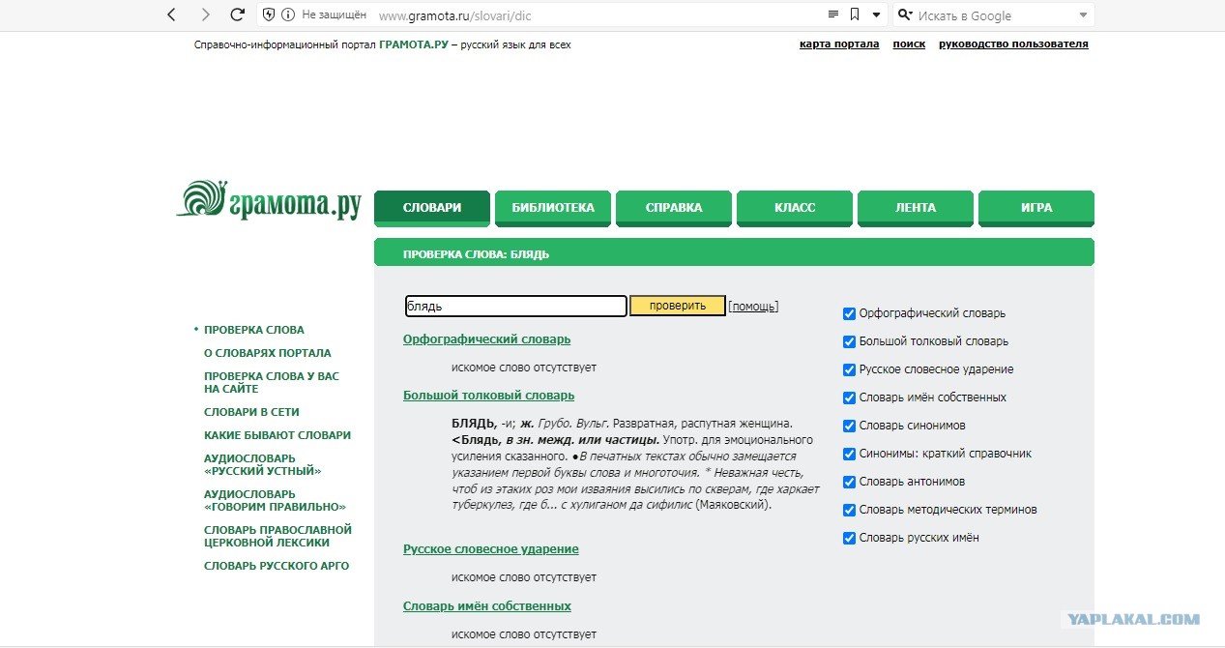Viewport: 1225px width, 648px height.
Task: Toggle Словарь синонимов checkbox
Action: 849,426
